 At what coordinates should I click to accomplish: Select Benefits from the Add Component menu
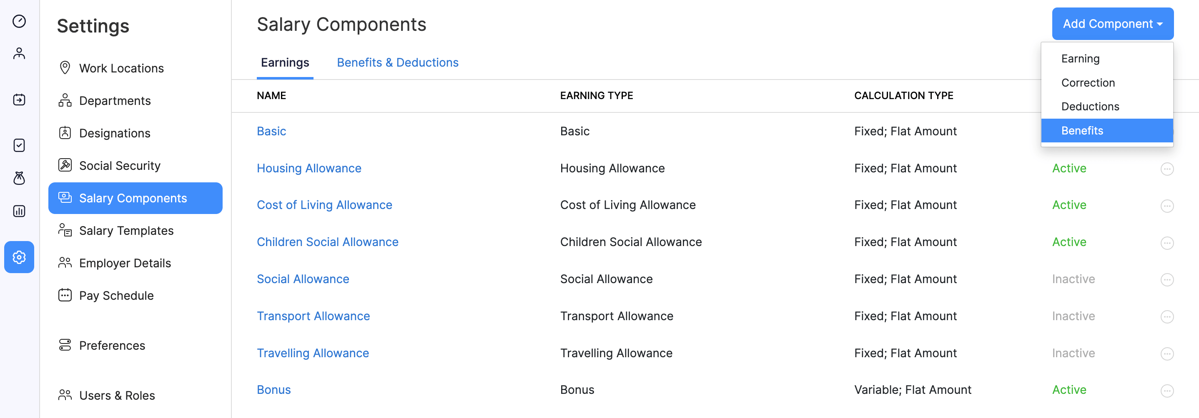click(1082, 130)
